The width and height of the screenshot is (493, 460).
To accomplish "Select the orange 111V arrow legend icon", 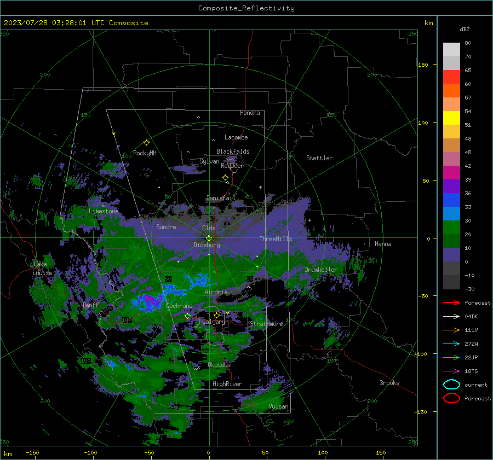I will [451, 330].
